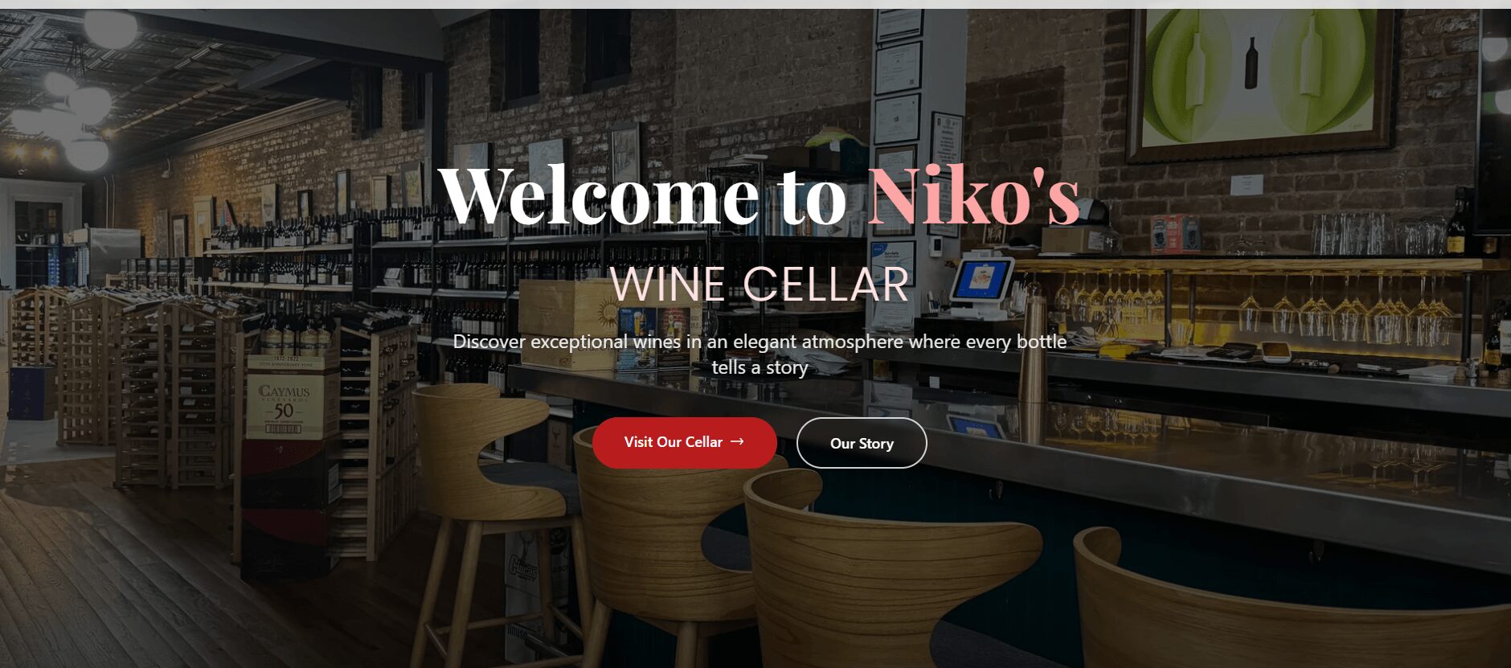This screenshot has height=668, width=1511.
Task: Click the POS tablet screen on counter
Action: [981, 281]
